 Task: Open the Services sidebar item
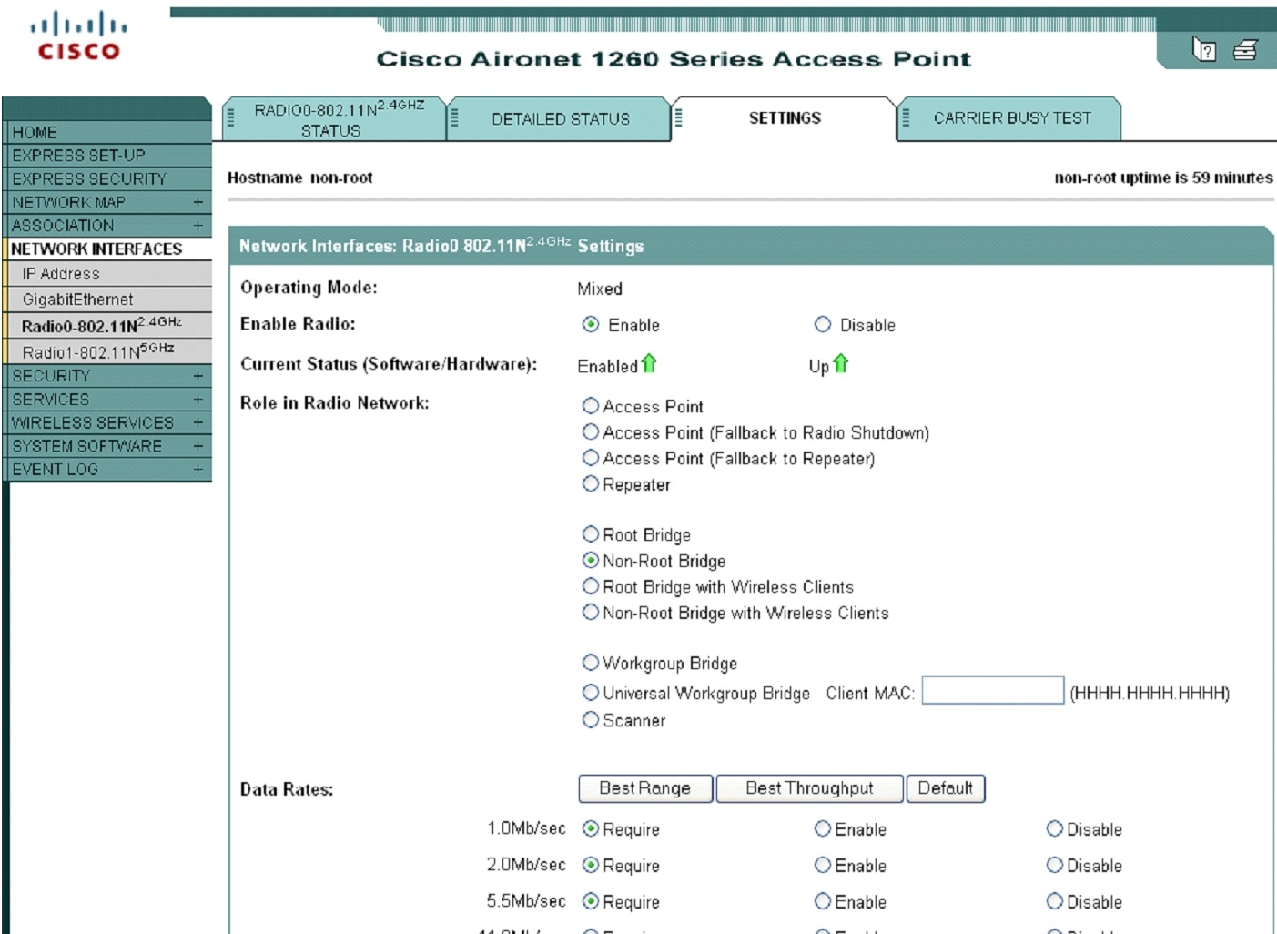[x=107, y=399]
